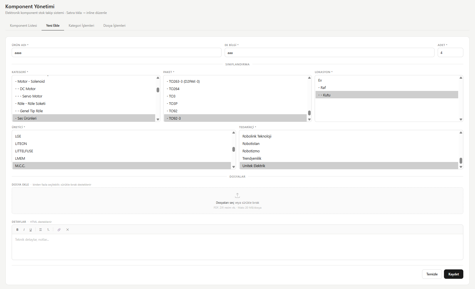Click the upload icon in file dropzone

(237, 196)
